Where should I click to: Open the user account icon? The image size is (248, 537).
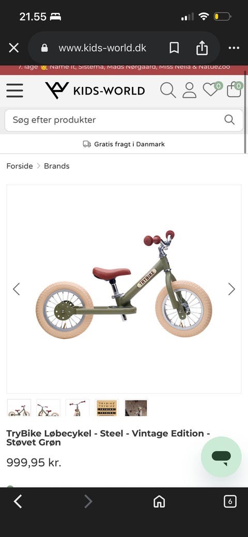(x=189, y=90)
